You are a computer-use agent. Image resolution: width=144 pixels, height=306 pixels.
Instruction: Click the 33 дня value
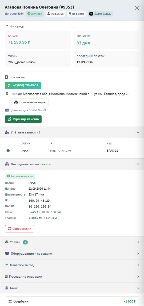(x=83, y=43)
